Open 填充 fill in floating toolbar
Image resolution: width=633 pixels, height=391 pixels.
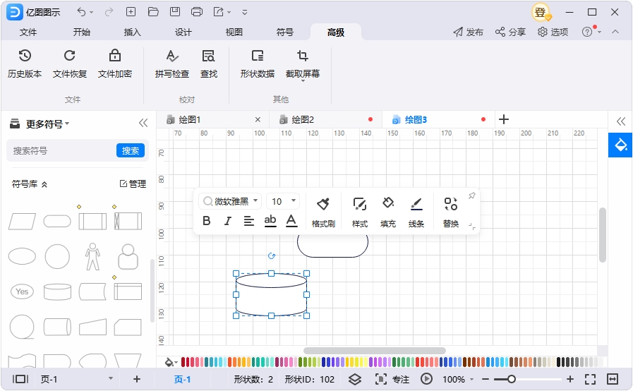point(388,212)
